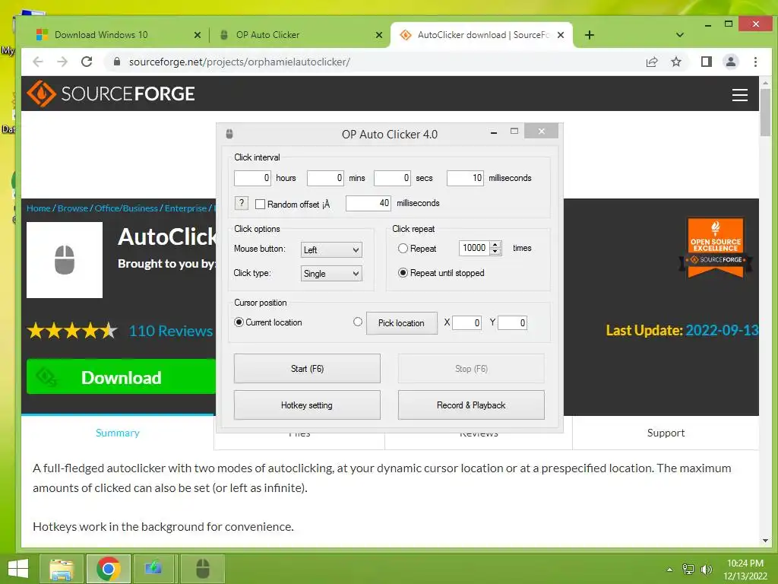Open the Summary tab on SourceForge
Viewport: 778px width, 584px height.
(118, 433)
